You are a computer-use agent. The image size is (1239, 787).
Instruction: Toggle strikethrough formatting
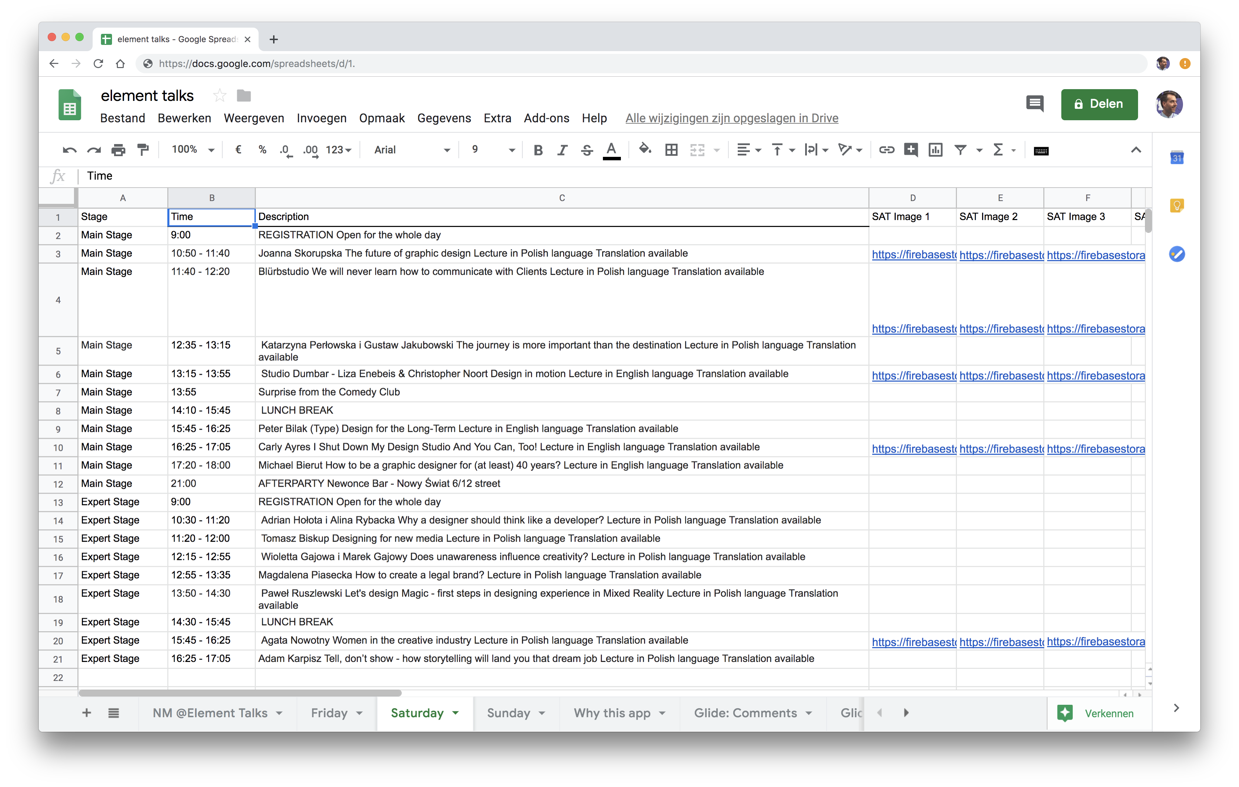(x=587, y=150)
